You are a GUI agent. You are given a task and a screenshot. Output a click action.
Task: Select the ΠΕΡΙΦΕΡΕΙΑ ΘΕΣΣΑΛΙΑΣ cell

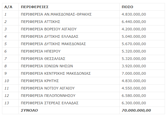coord(69,59)
